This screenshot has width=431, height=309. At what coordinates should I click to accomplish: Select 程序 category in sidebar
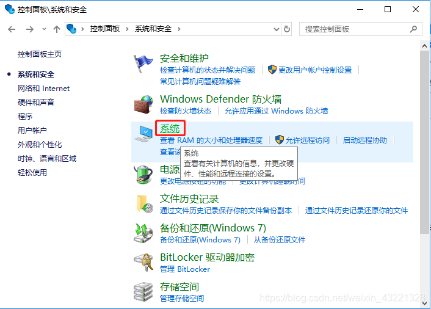point(25,116)
